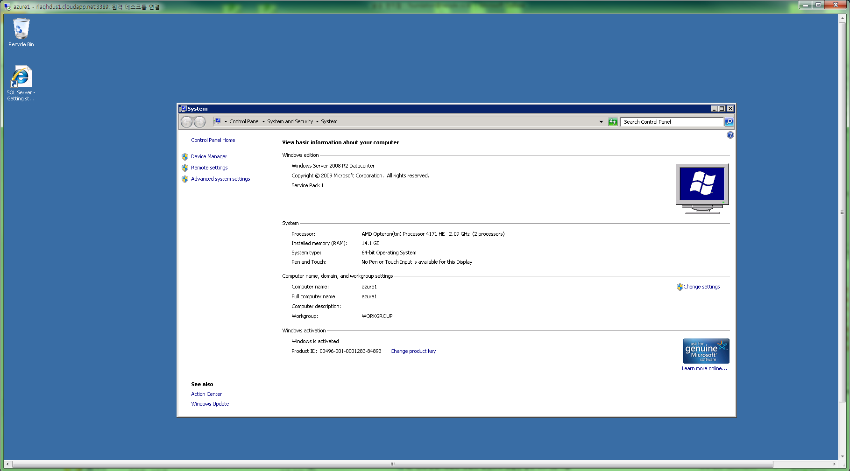Minimize the remote desktop connection window
The height and width of the screenshot is (471, 850).
click(x=805, y=5)
